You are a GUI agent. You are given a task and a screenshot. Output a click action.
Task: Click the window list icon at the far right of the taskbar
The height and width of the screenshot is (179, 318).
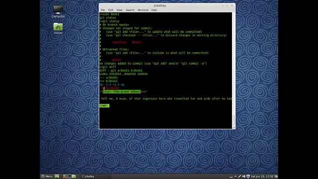(276, 177)
